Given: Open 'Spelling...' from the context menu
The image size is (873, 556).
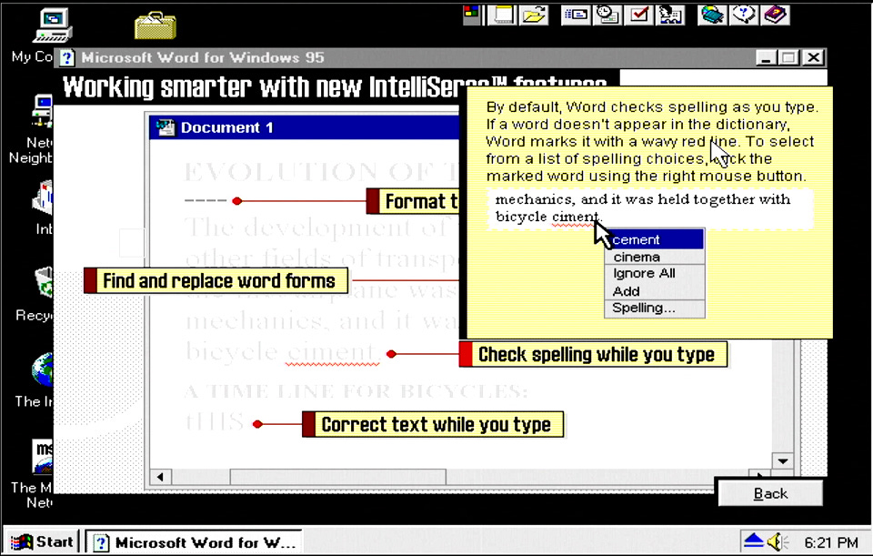Looking at the screenshot, I should click(654, 308).
